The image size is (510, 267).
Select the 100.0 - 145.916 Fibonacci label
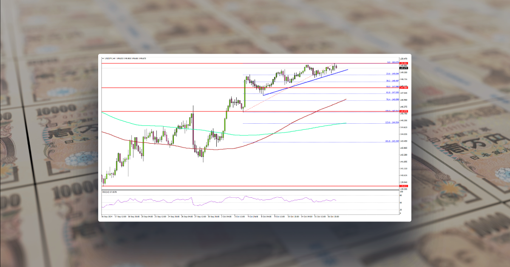coord(392,111)
